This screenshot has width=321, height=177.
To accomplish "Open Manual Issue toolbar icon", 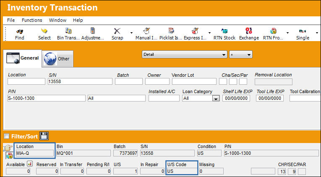I will pyautogui.click(x=146, y=31).
